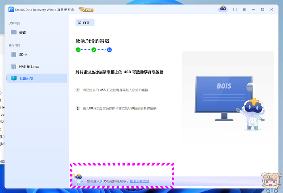Open the 觀看影片教學 video tutorial link
The width and height of the screenshot is (283, 193).
click(139, 181)
